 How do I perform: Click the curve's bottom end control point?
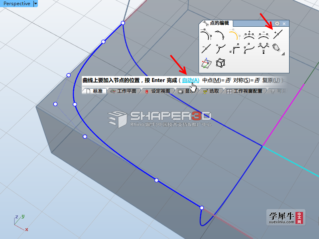pos(202,208)
